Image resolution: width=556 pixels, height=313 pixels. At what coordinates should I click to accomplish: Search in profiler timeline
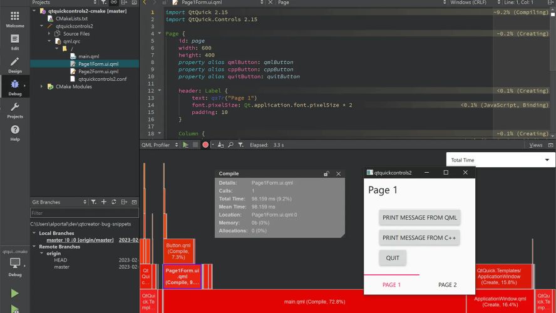(231, 145)
